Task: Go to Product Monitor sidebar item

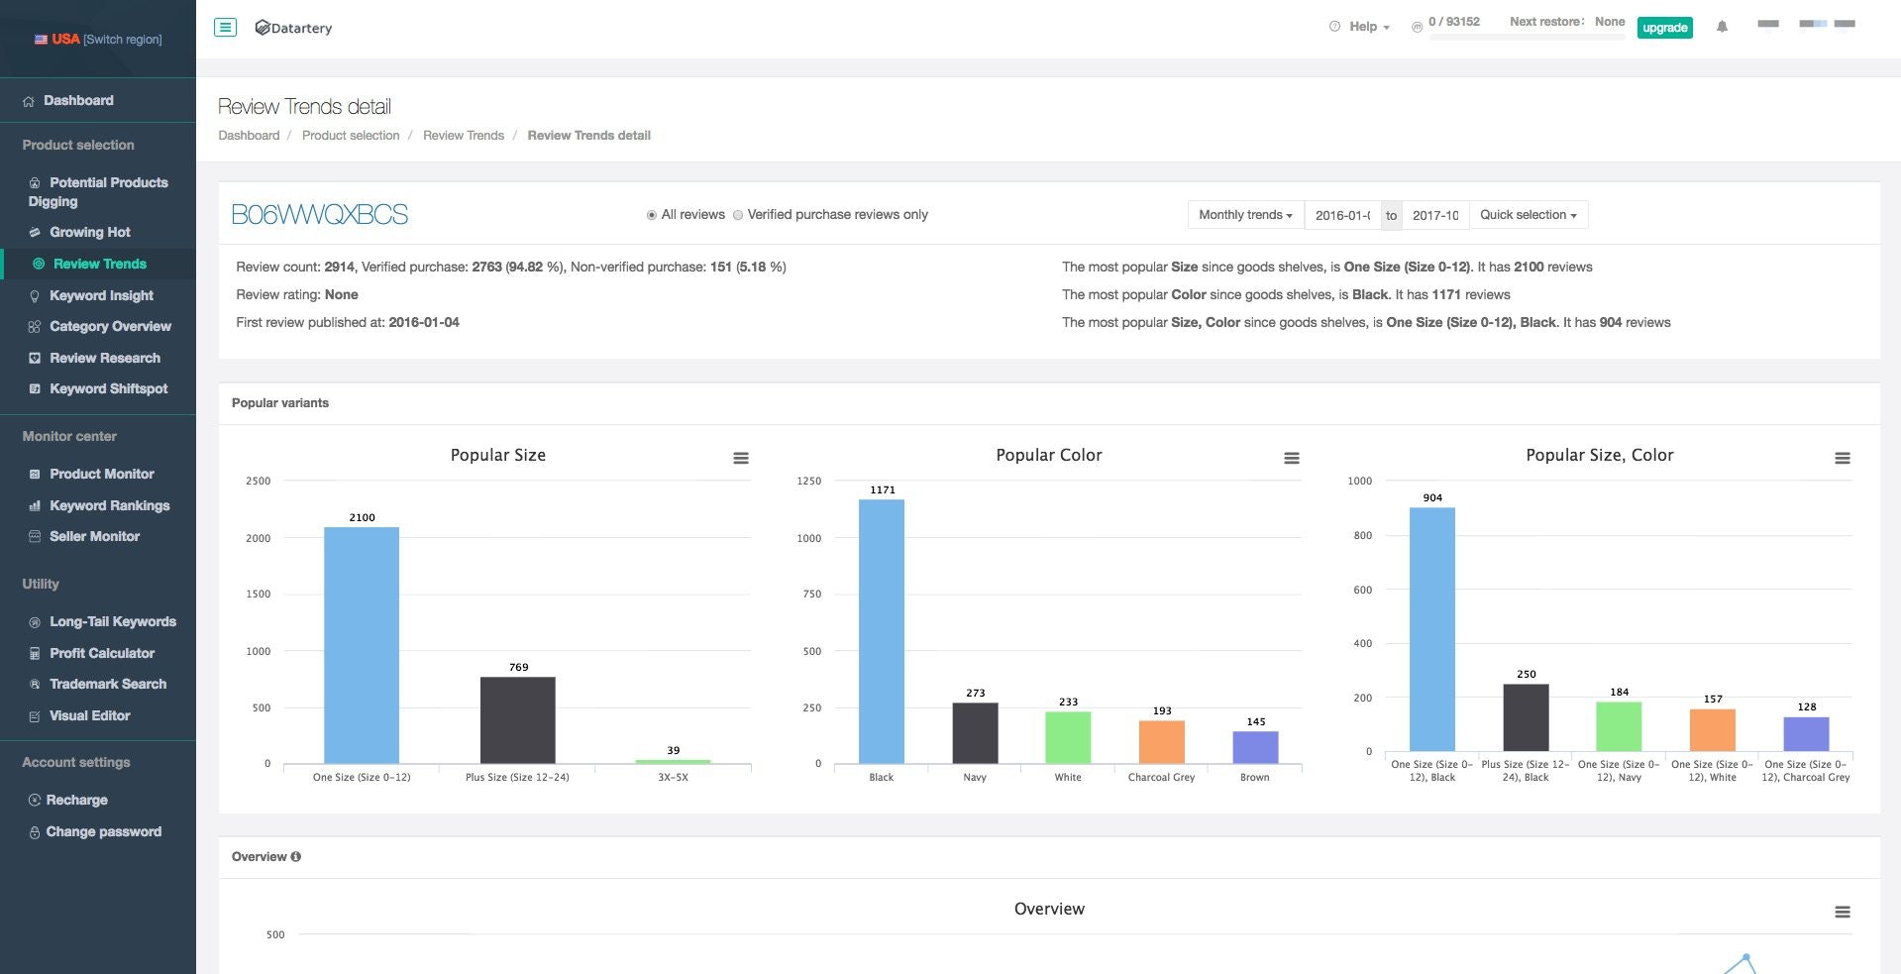Action: 101,474
